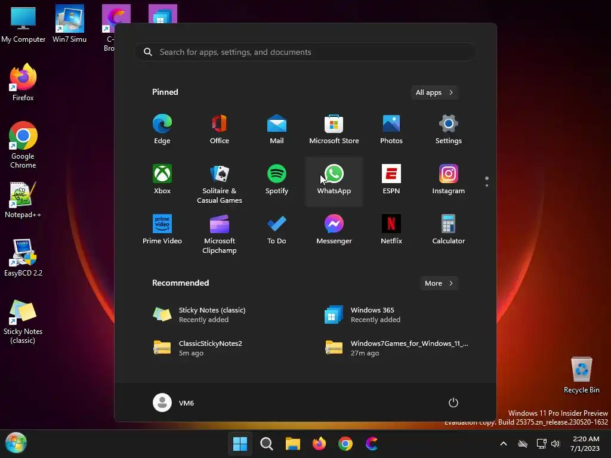Open Edge from pinned apps
The image size is (611, 458).
pos(162,129)
